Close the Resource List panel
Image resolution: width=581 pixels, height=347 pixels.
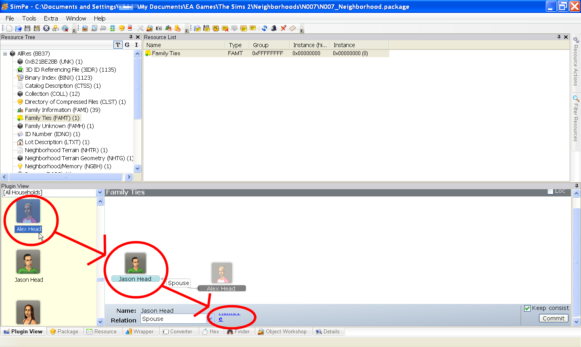pos(566,37)
